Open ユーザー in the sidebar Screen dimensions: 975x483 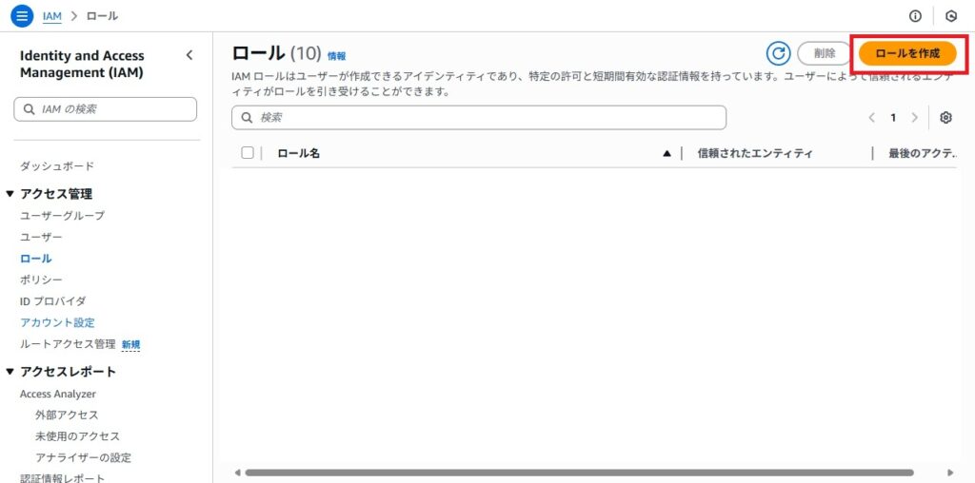[41, 237]
